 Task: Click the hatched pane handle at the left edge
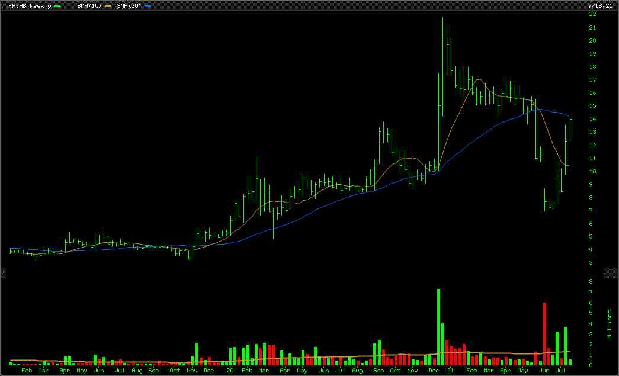tap(3, 272)
